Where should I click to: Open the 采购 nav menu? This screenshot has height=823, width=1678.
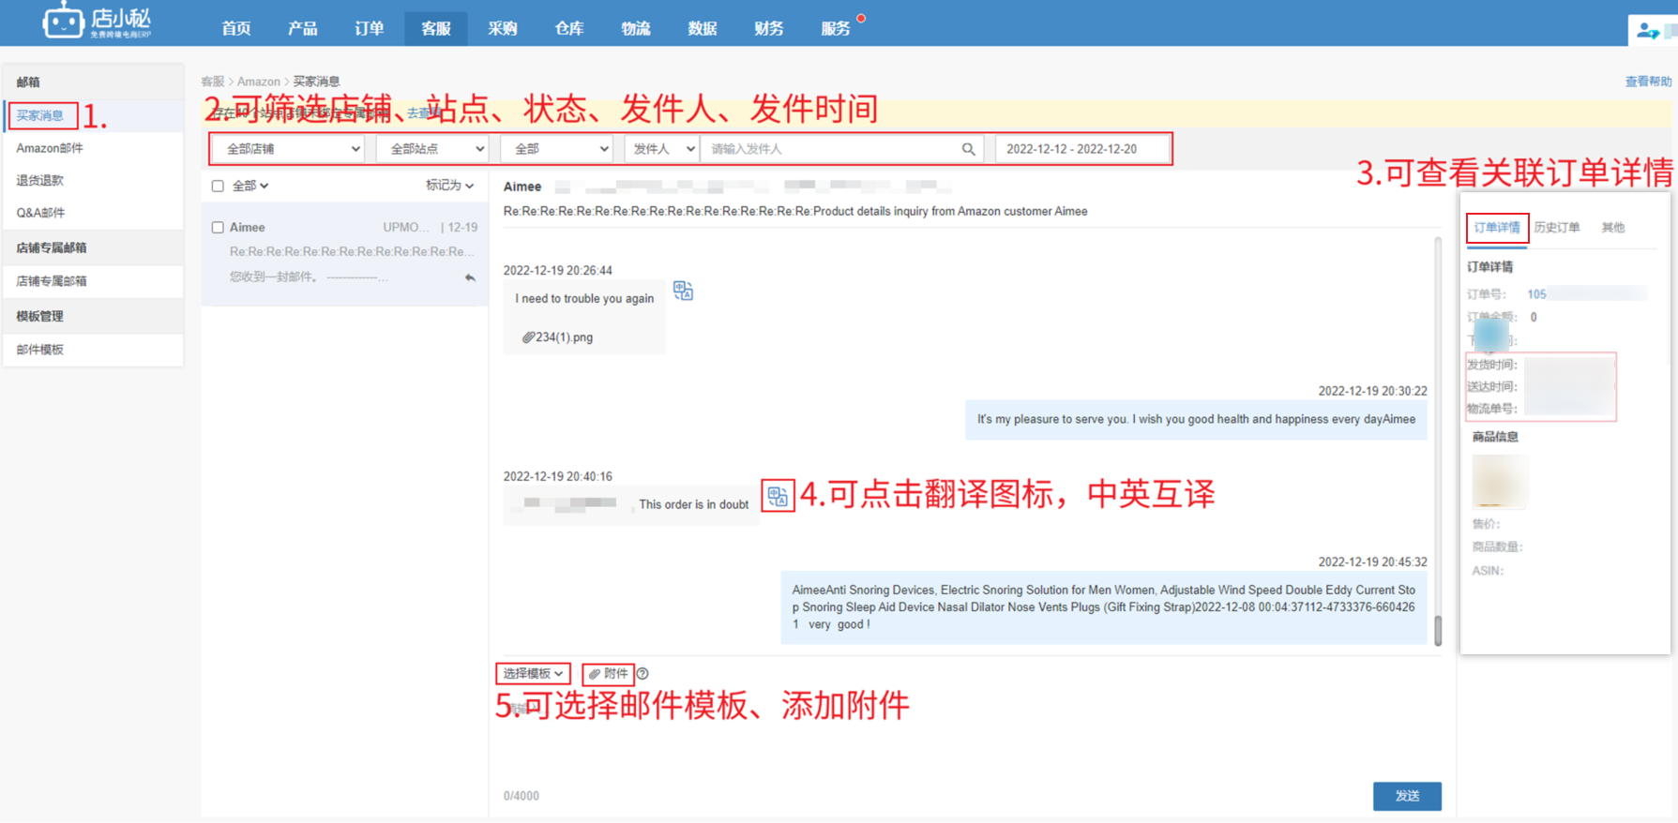pos(502,28)
